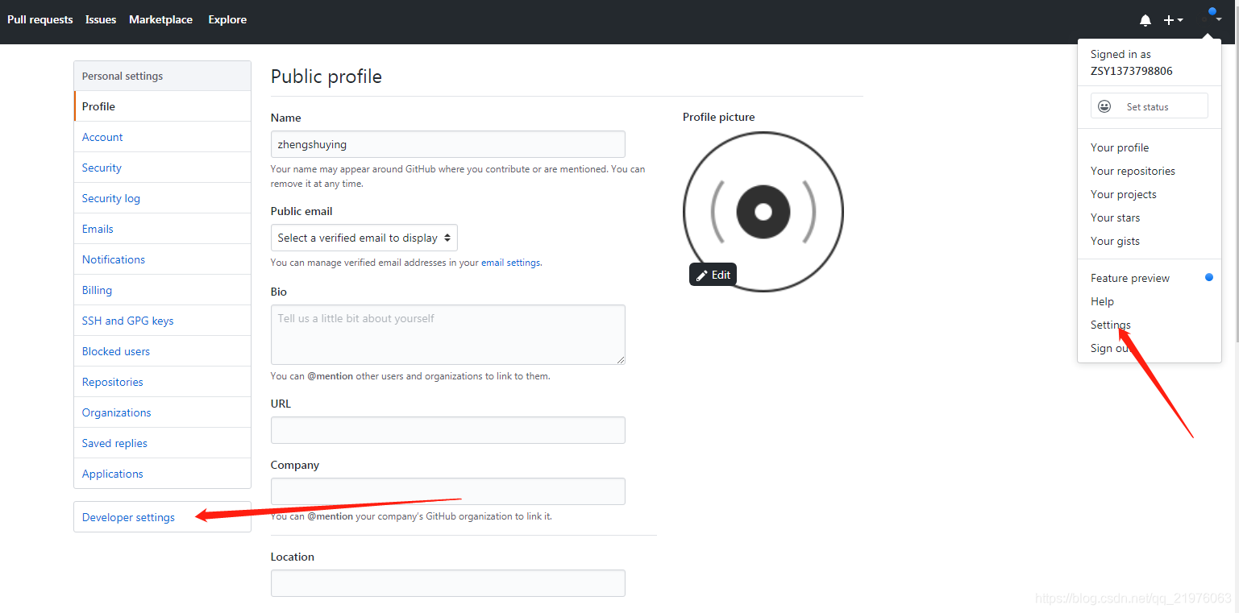The width and height of the screenshot is (1239, 613).
Task: Click the user avatar menu in header
Action: 1212,17
